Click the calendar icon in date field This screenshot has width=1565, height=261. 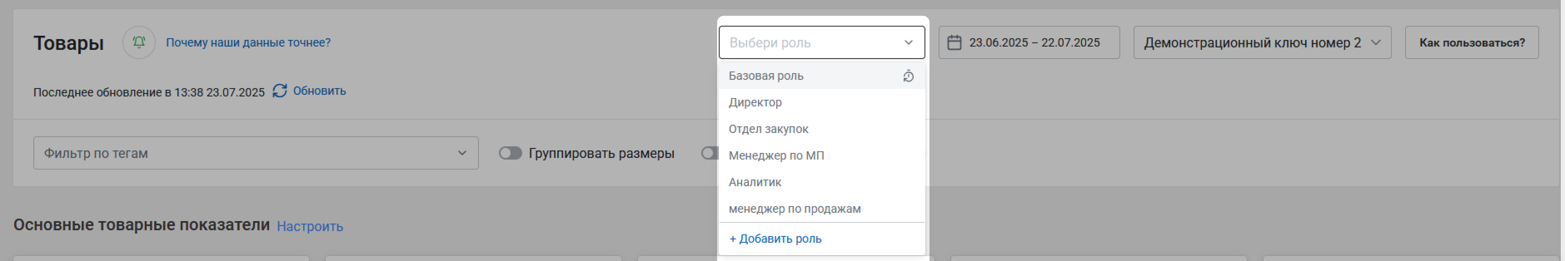coord(954,42)
